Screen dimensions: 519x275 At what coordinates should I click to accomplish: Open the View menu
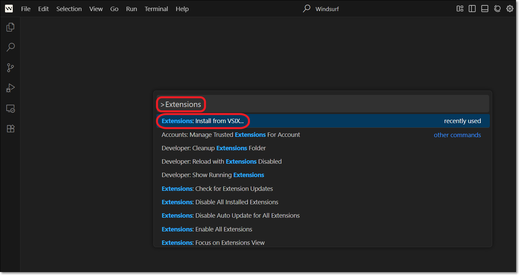[x=96, y=9]
